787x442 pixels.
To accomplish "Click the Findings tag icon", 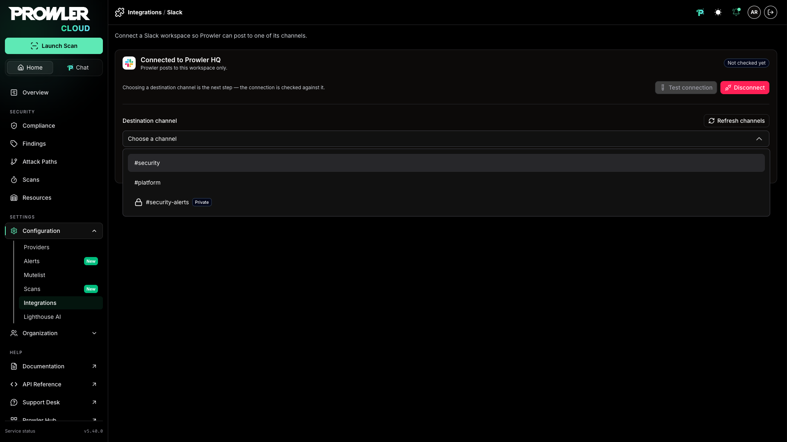I will click(14, 144).
